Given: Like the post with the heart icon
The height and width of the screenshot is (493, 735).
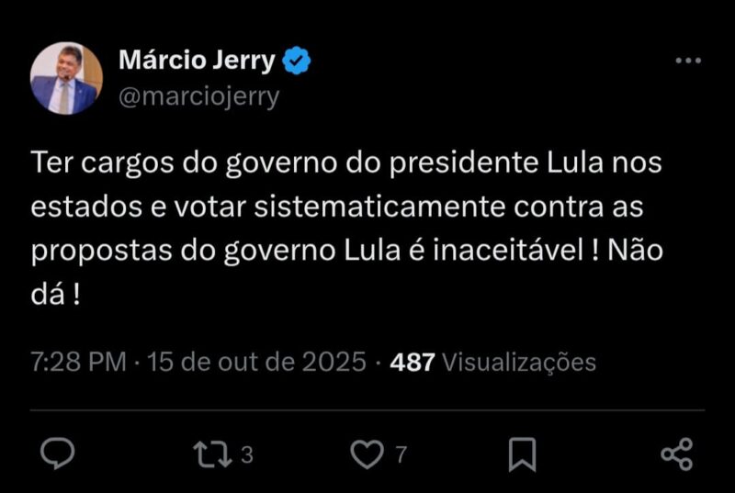Looking at the screenshot, I should click(368, 454).
